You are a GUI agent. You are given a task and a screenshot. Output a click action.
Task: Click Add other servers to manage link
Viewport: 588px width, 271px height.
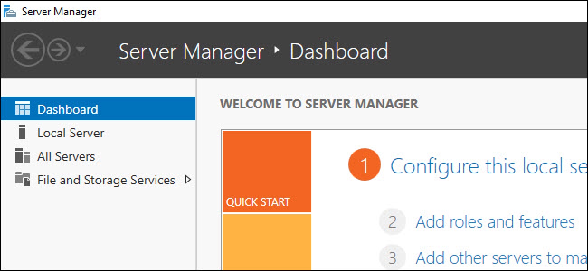(x=502, y=258)
